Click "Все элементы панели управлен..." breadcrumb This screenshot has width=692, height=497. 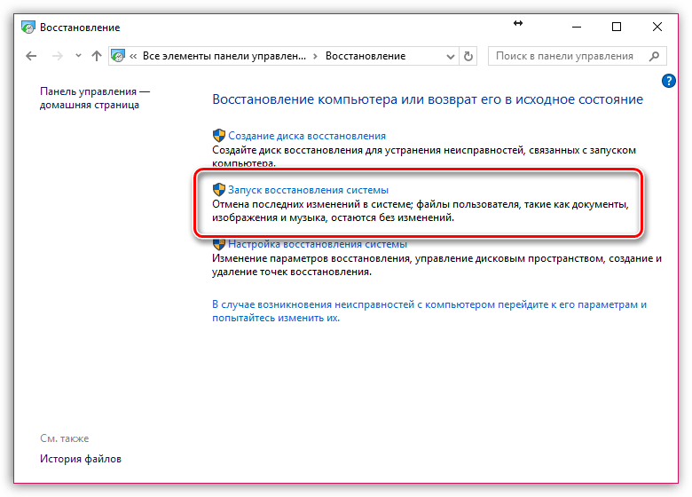[x=224, y=56]
